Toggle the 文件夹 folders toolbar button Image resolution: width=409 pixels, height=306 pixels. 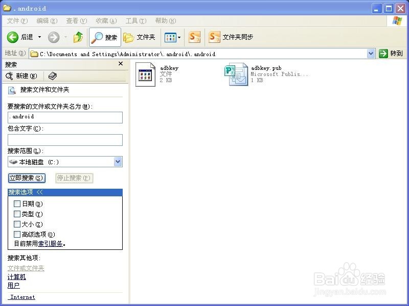[139, 37]
